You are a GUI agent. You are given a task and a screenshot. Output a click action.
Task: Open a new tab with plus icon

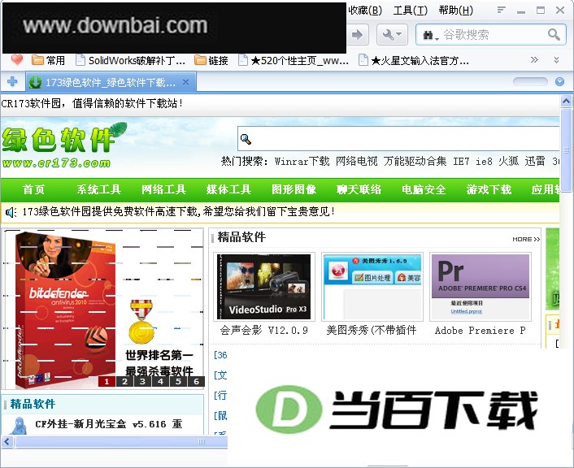coord(12,81)
